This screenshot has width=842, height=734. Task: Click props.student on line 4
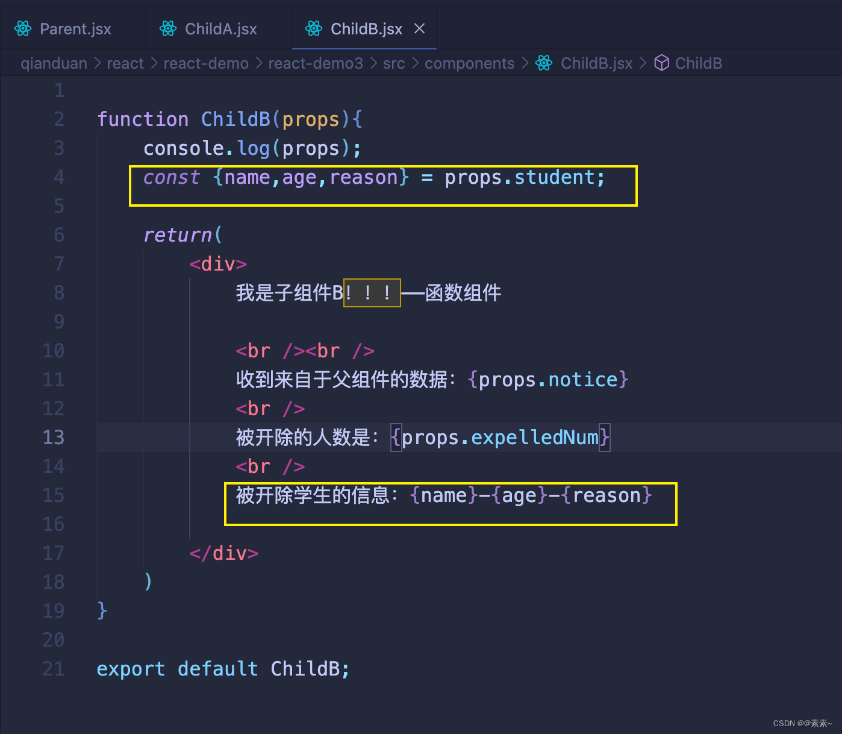[x=520, y=177]
